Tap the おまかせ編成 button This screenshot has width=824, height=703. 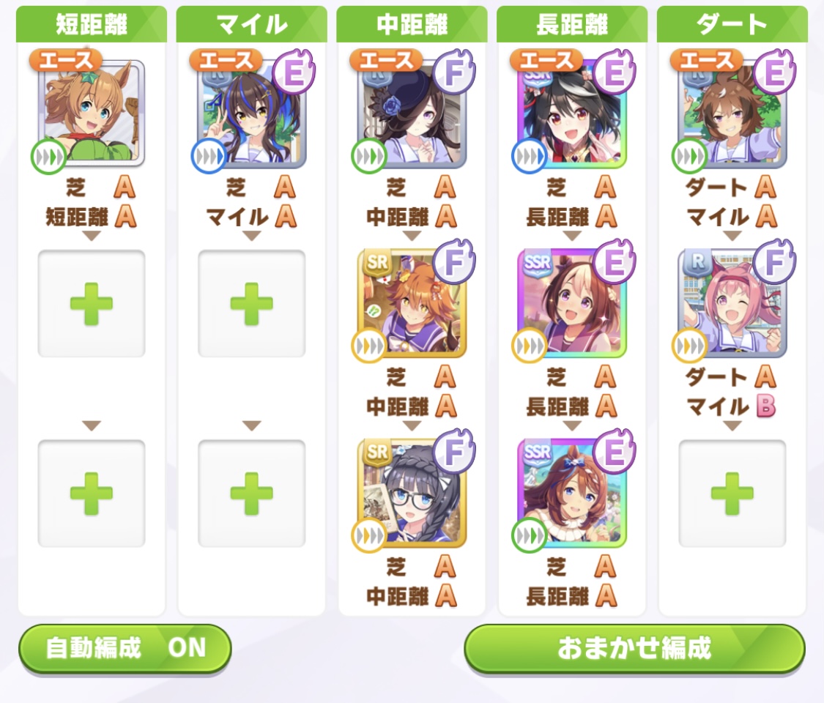[x=635, y=648]
